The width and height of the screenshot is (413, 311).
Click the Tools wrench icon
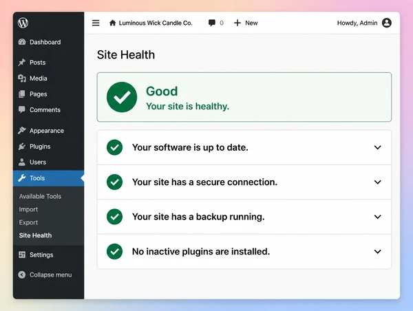(x=22, y=178)
